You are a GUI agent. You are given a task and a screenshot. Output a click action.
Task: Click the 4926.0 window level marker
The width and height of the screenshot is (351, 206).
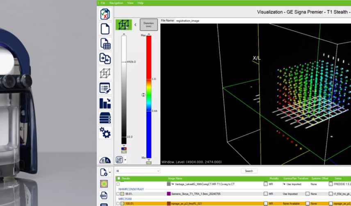pos(131,62)
